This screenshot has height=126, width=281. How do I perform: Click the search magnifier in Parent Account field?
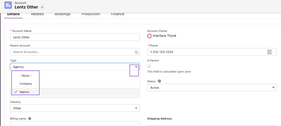136,52
